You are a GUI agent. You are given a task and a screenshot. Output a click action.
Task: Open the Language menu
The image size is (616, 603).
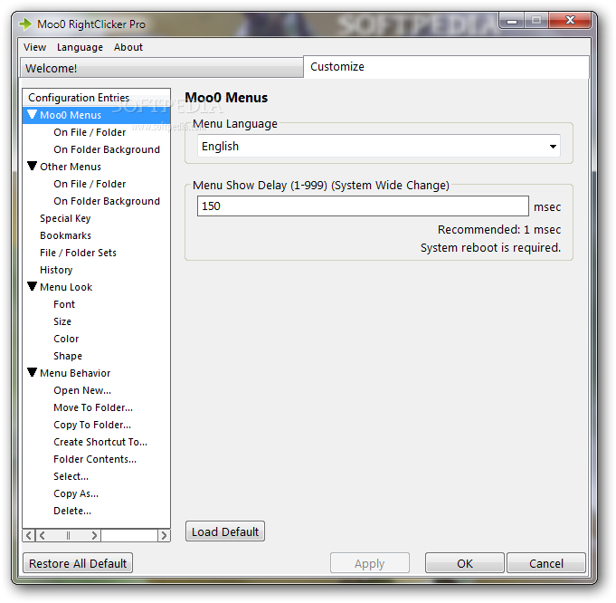click(80, 47)
